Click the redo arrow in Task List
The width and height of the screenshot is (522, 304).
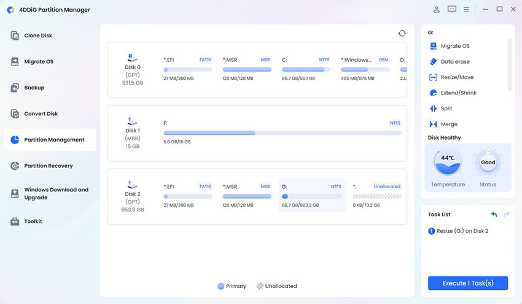pos(506,215)
